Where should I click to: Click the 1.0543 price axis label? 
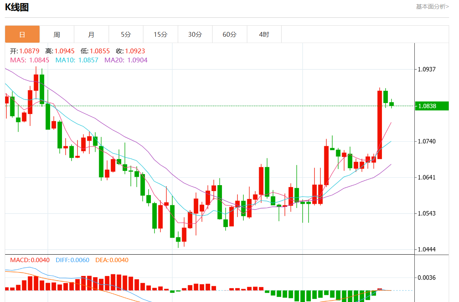[x=427, y=213]
